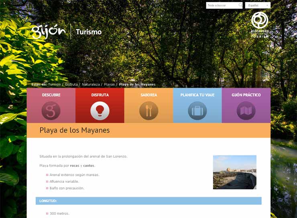Open the PLANIFICA TU VIAJE menu label

197,95
